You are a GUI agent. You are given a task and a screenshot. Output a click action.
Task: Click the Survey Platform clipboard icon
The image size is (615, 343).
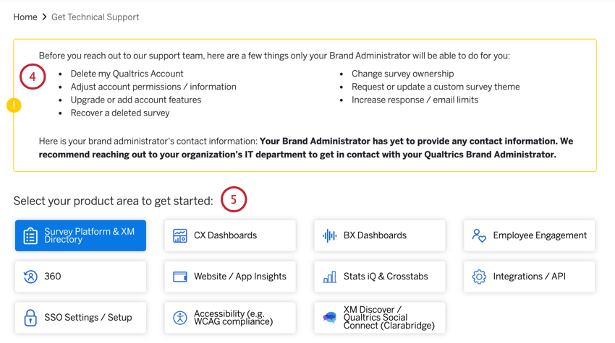point(30,236)
